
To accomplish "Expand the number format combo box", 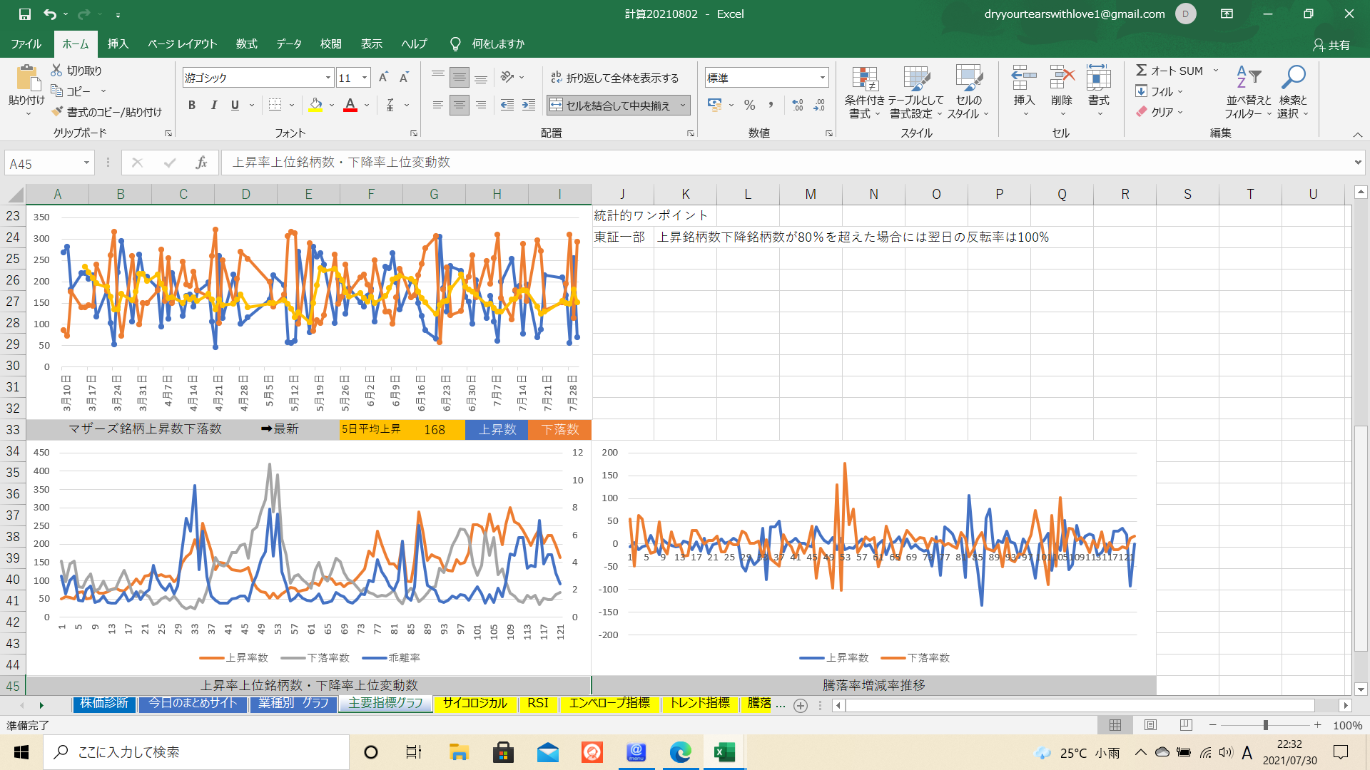I will [x=823, y=78].
